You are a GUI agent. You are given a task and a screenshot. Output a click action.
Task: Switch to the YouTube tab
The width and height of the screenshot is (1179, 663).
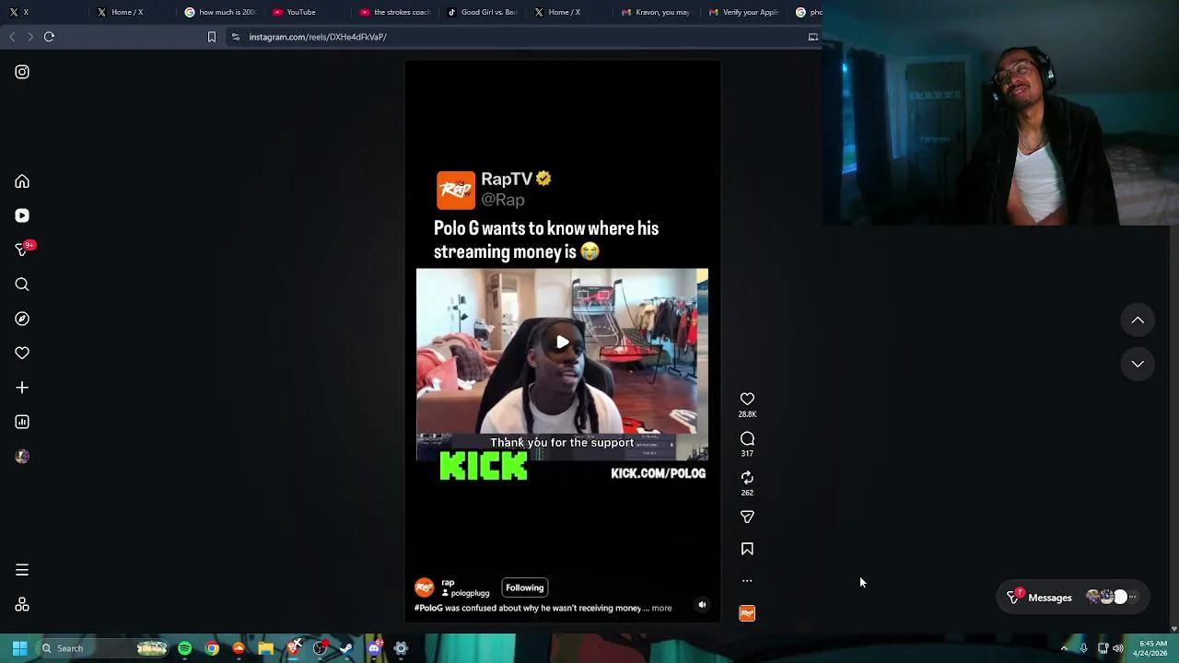pos(309,12)
